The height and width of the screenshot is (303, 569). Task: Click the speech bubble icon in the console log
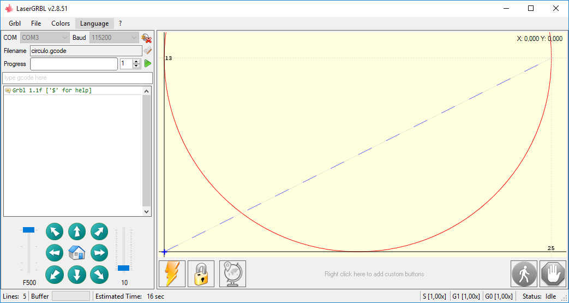pos(8,91)
